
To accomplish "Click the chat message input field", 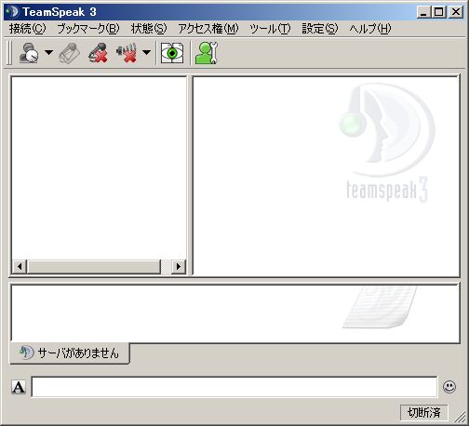I will tap(234, 387).
